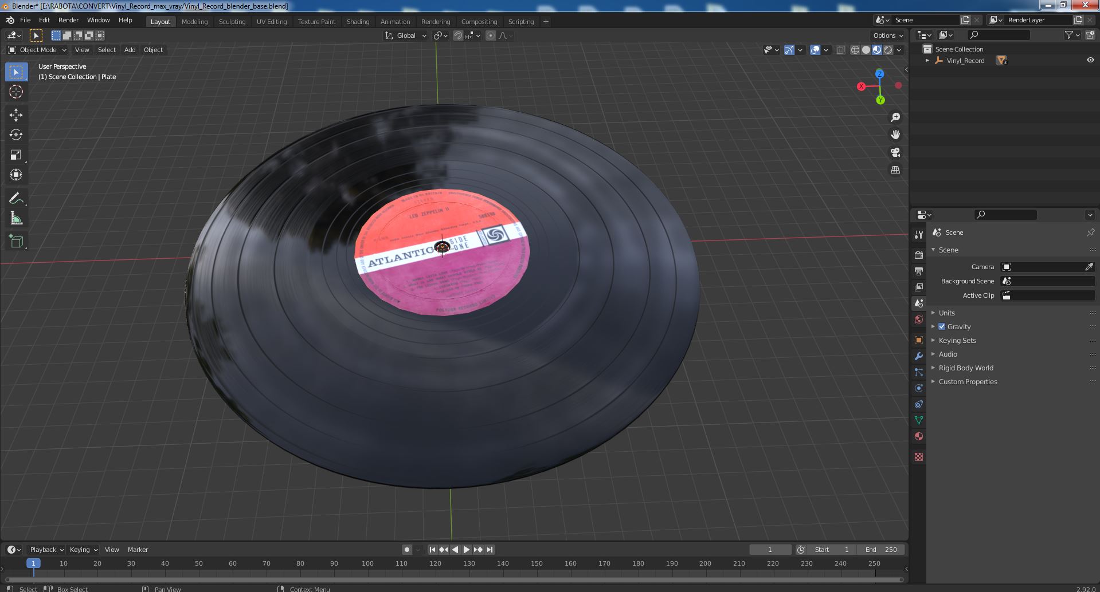The width and height of the screenshot is (1100, 592).
Task: Activate the Cursor tool
Action: [16, 92]
